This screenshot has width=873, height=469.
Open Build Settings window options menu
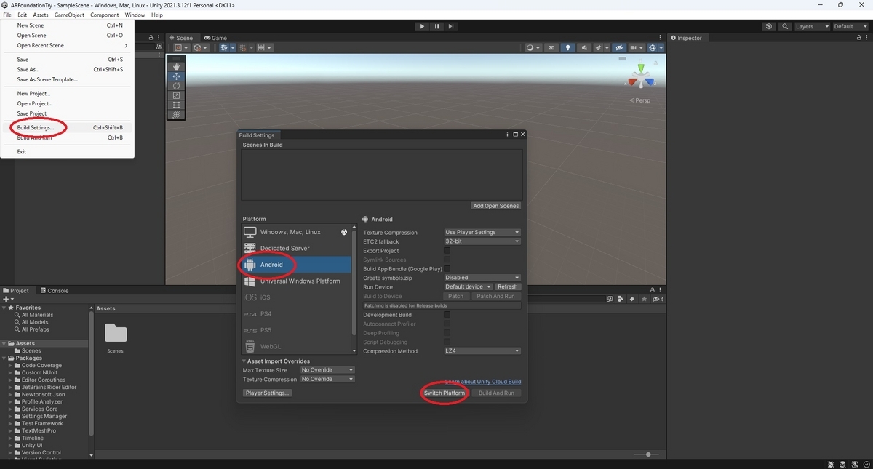(x=508, y=135)
